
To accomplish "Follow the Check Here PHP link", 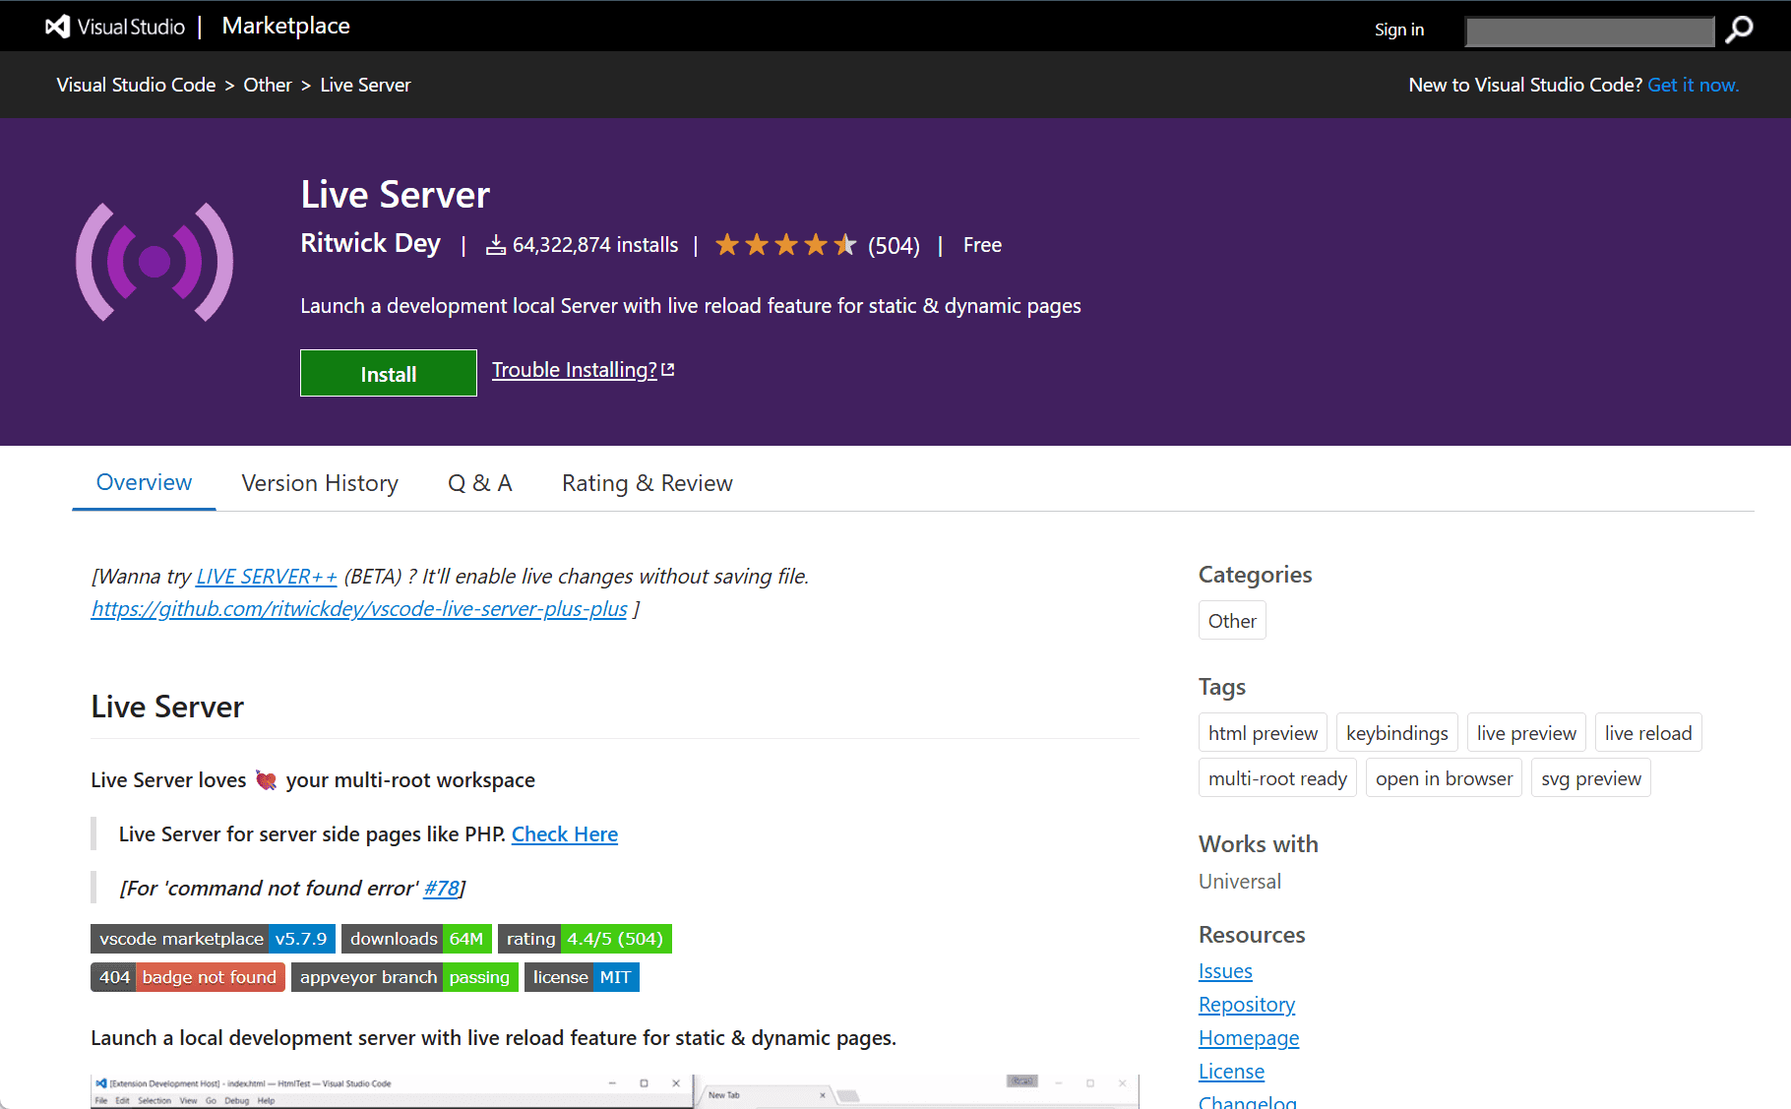I will [x=564, y=833].
